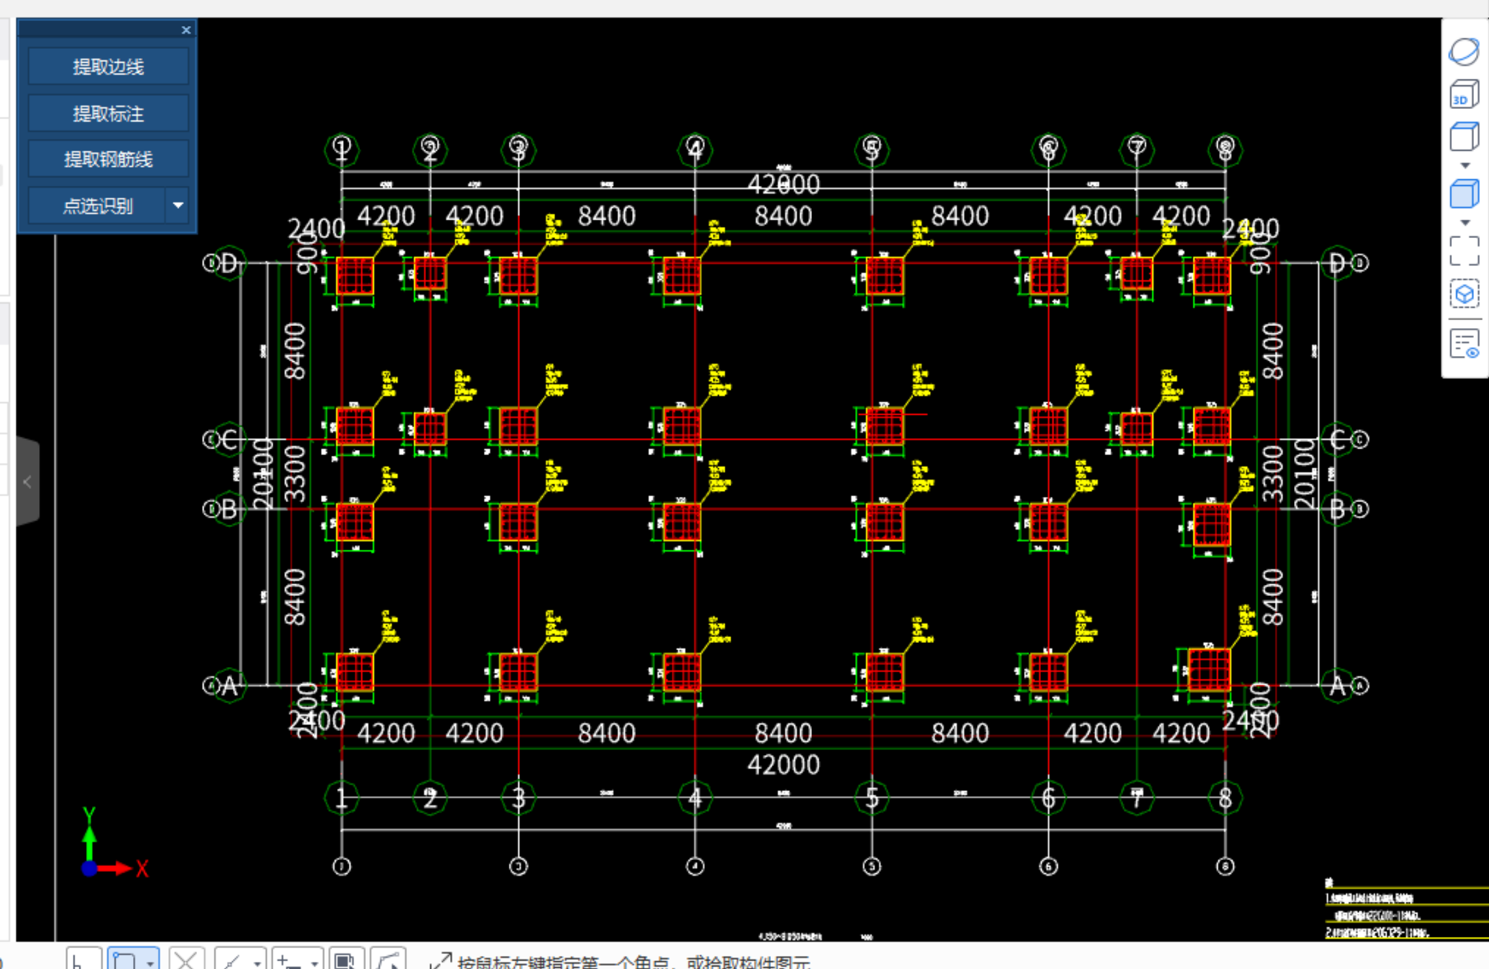
Task: Click the bottom large axis bubble numbered 3
Action: coord(519,798)
